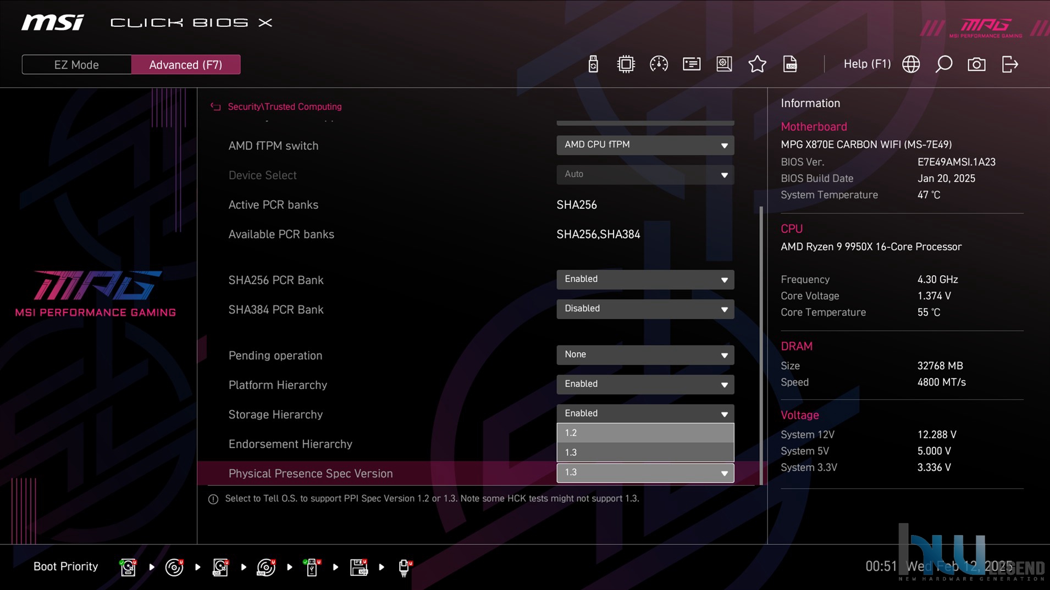The image size is (1050, 590).
Task: Open the speedometer gauge icon in the toolbar
Action: pos(659,64)
